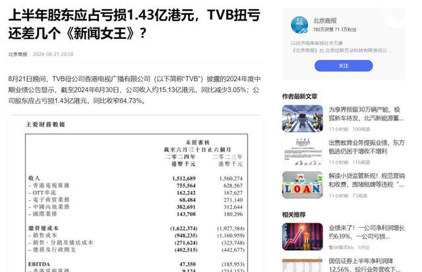422x272 pixels.
Task: Click the 国际业务 value 143,708
Action: (186, 214)
